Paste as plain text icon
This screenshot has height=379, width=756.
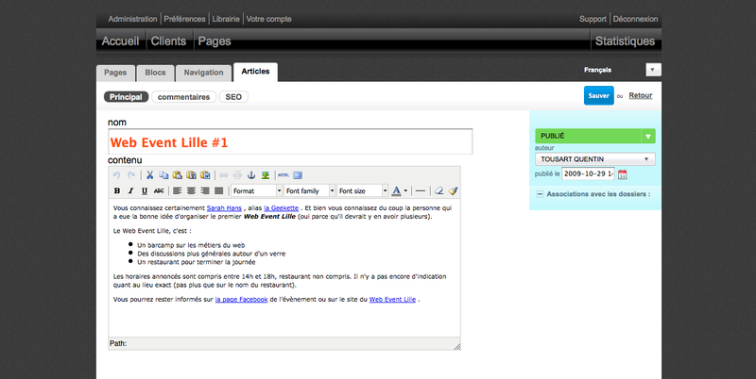pos(192,175)
